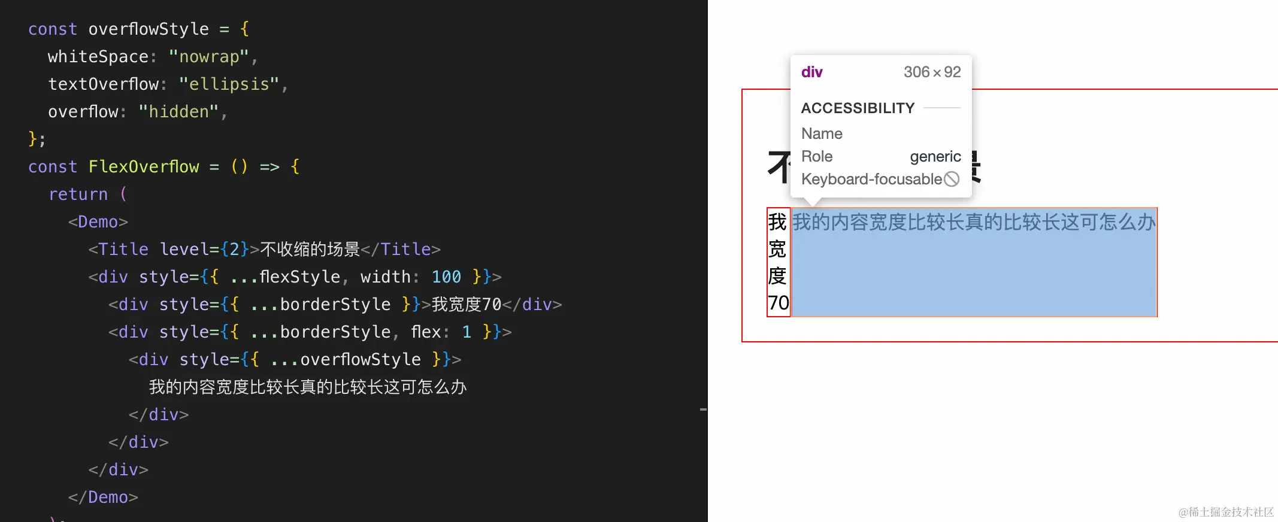This screenshot has height=522, width=1278.
Task: Click the highlighted long Chinese text div
Action: click(x=974, y=262)
